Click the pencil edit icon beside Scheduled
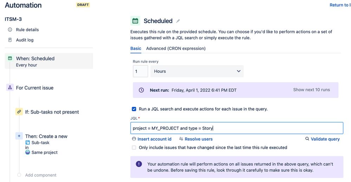351x182 pixels. pos(178,21)
